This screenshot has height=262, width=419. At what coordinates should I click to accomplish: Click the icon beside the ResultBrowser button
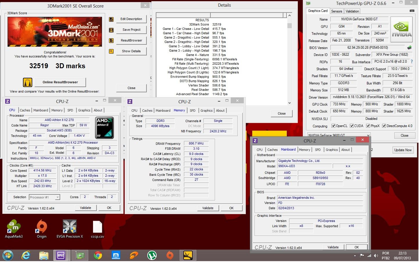pyautogui.click(x=111, y=41)
